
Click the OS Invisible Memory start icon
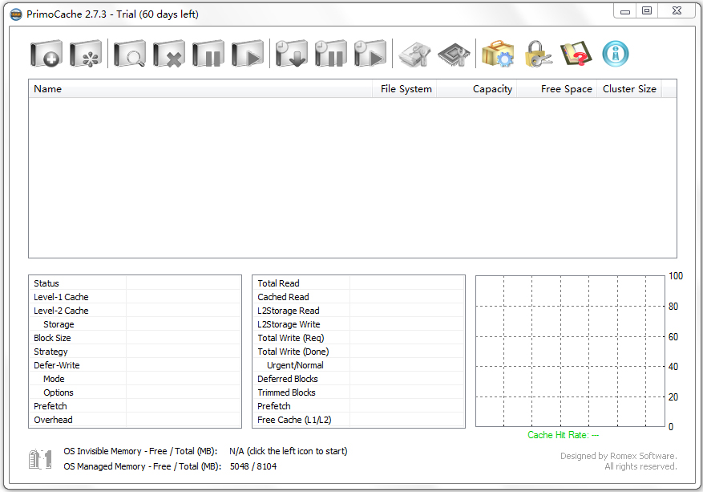click(40, 459)
